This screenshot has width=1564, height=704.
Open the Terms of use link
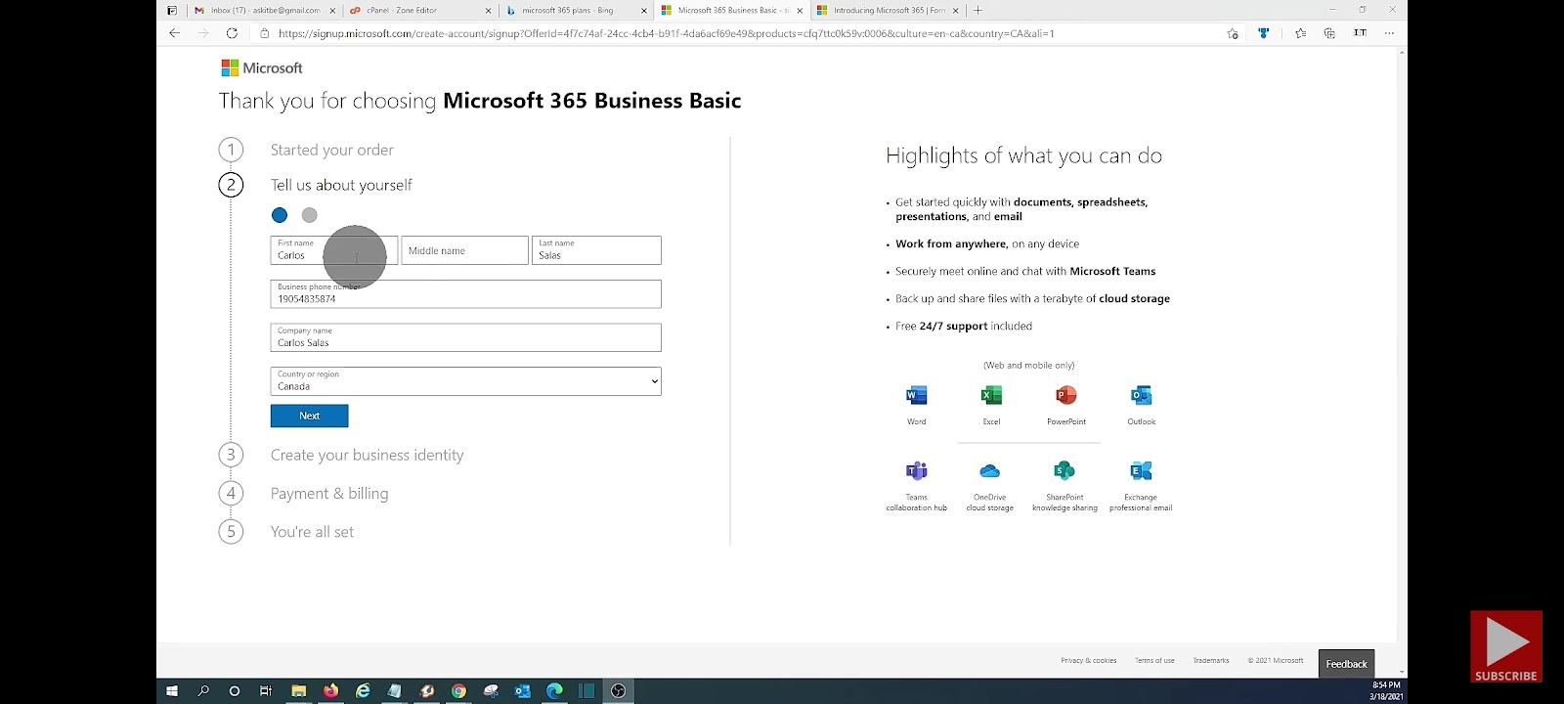pos(1154,661)
